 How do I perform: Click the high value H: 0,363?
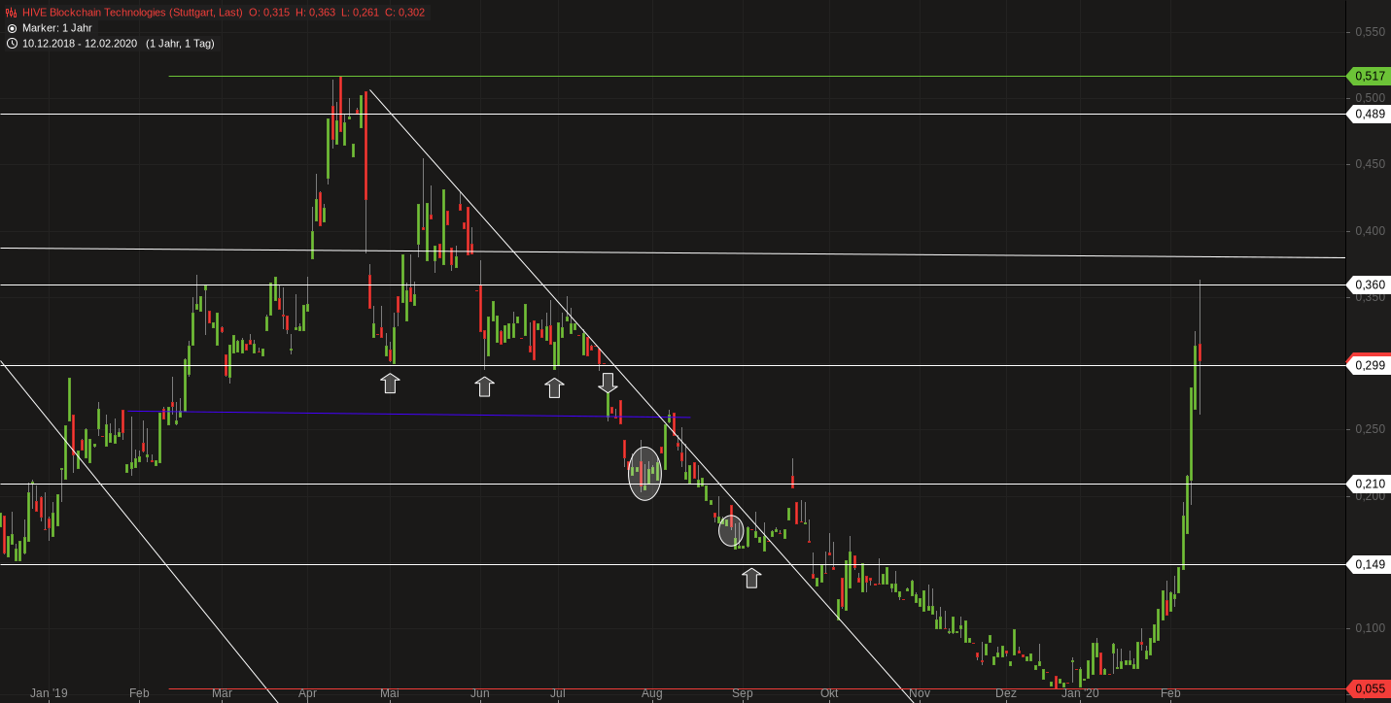click(x=316, y=13)
